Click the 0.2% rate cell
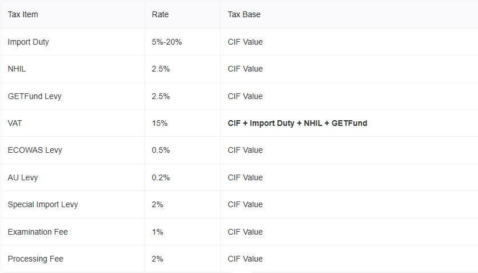Viewport: 478px width, 273px height. coord(161,177)
